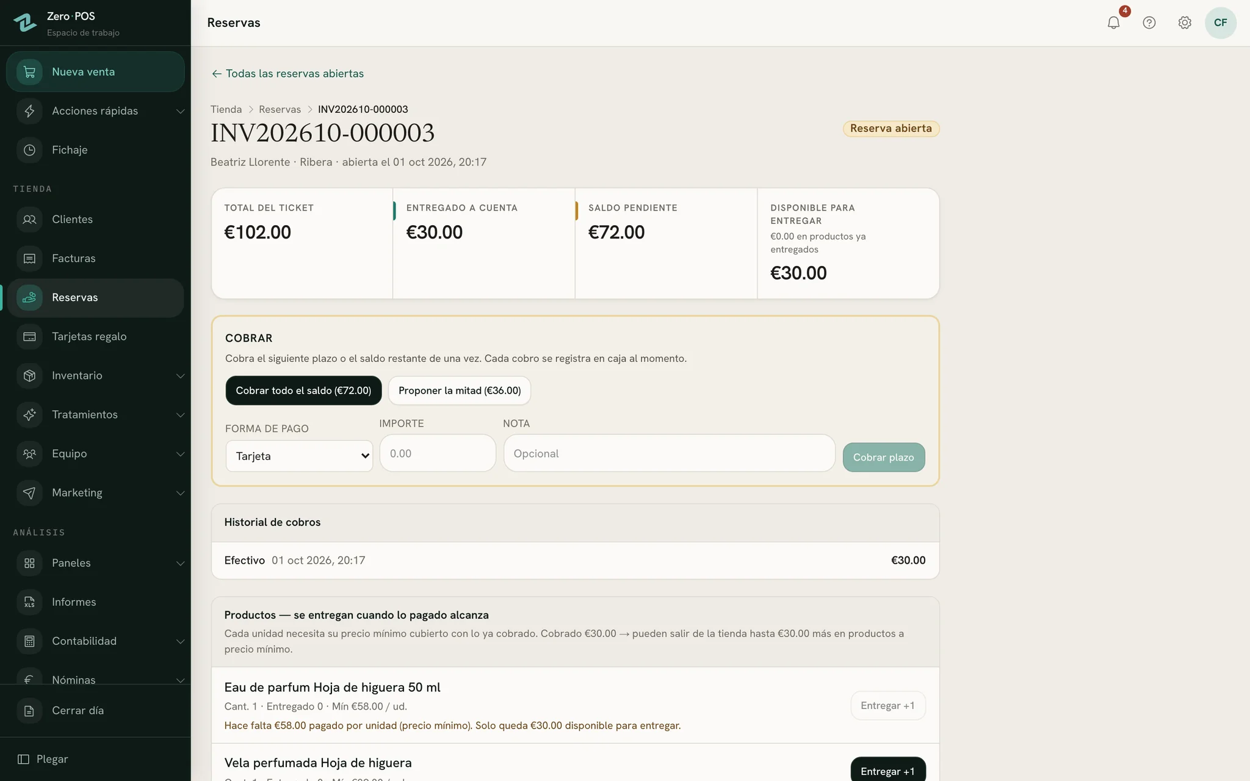
Task: Click Entregar +1 for Eau de parfum
Action: (887, 705)
